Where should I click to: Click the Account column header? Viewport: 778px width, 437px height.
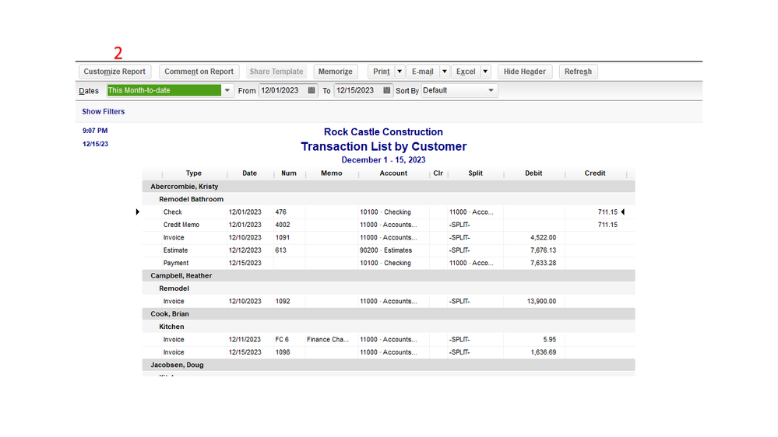coord(393,173)
